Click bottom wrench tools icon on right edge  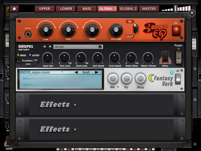coord(195,144)
